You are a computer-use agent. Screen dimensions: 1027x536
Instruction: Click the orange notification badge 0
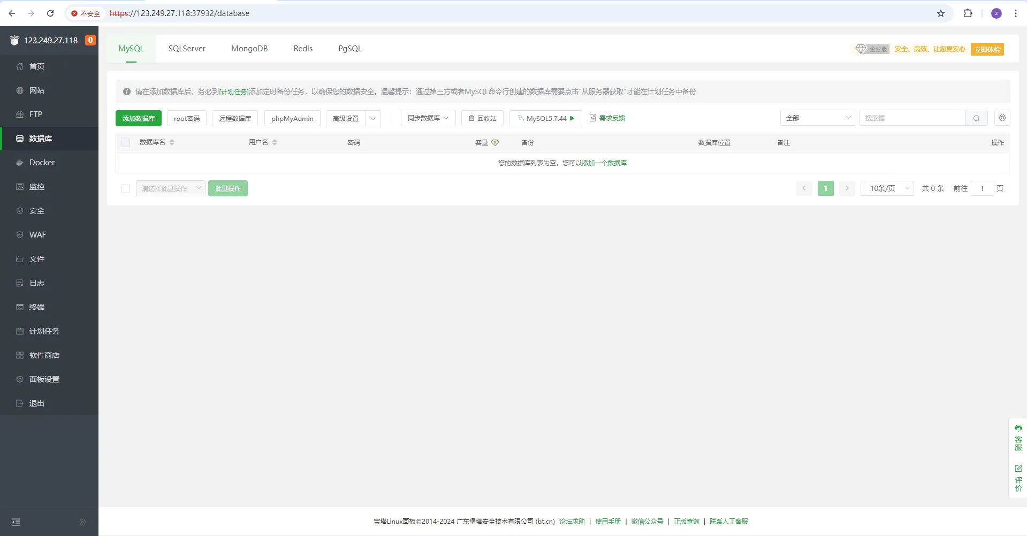pos(90,40)
